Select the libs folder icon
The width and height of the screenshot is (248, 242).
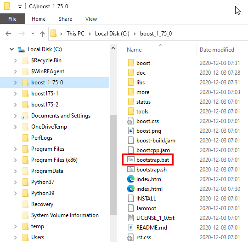(x=131, y=83)
